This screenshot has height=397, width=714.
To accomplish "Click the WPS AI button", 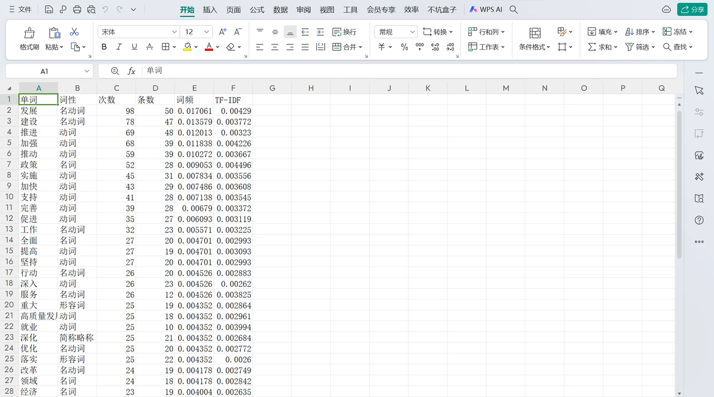I will pos(486,10).
